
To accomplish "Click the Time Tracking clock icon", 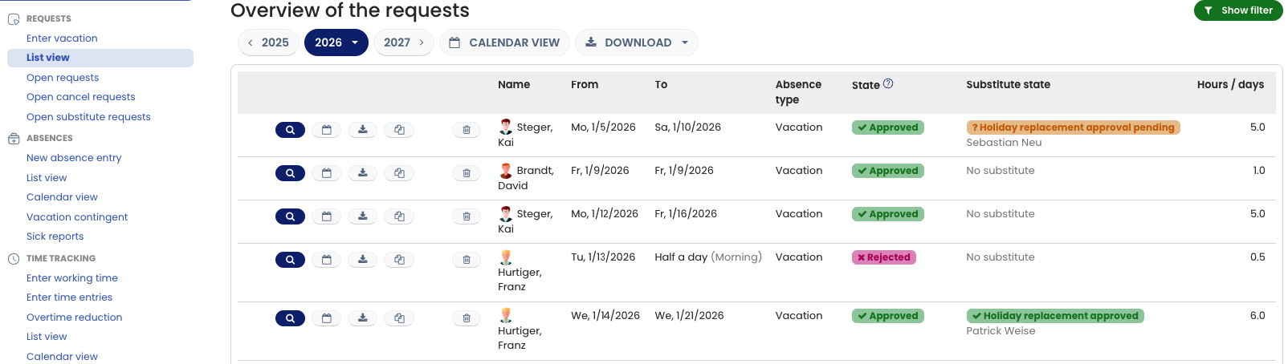I will click(x=14, y=258).
